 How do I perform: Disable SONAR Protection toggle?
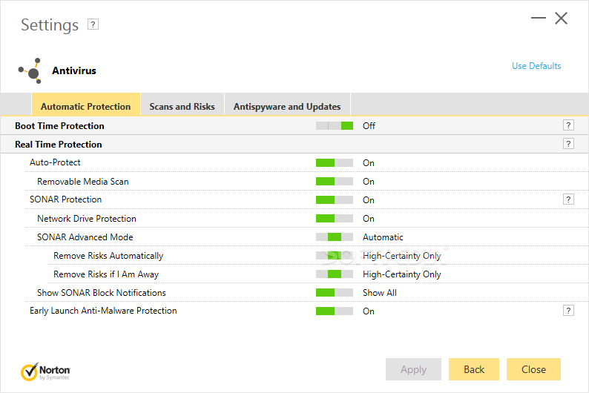pyautogui.click(x=334, y=199)
